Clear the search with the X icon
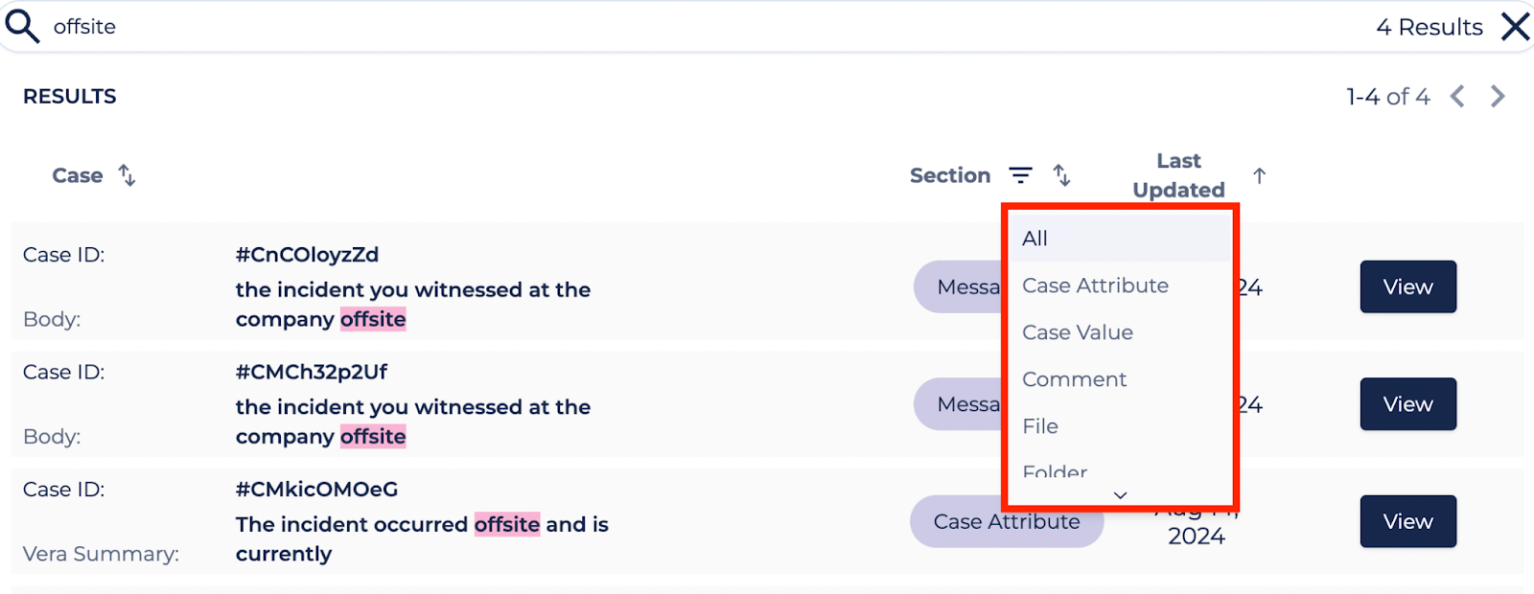The width and height of the screenshot is (1534, 594). click(1516, 27)
